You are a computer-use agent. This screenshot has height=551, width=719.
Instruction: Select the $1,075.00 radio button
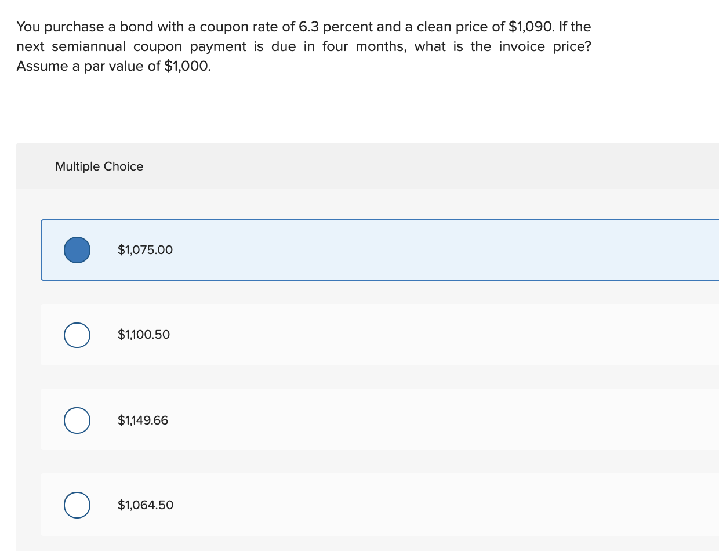[x=77, y=250]
